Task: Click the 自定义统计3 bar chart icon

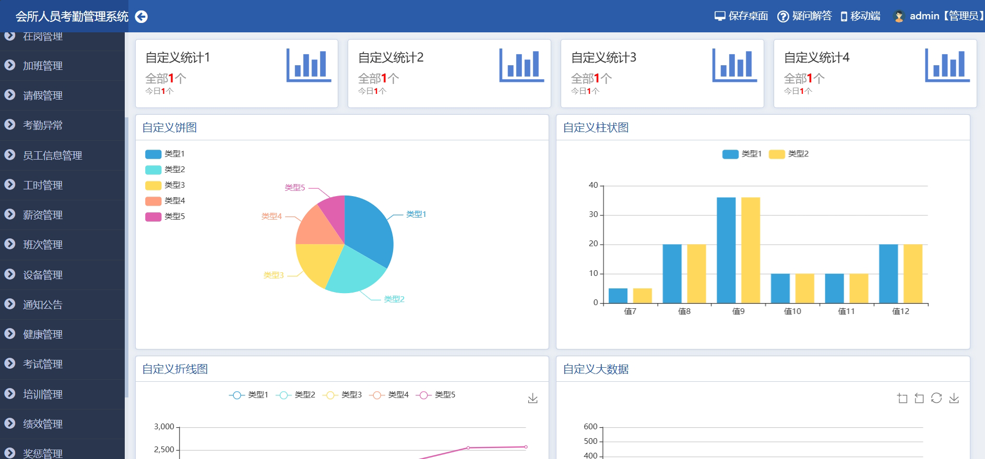Action: (735, 65)
